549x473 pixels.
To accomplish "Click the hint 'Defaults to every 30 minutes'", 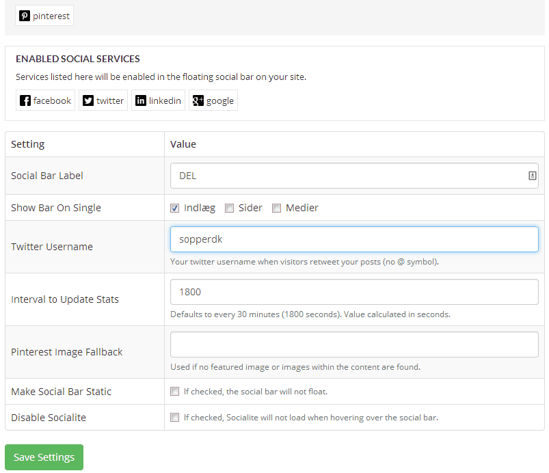I will tap(310, 314).
